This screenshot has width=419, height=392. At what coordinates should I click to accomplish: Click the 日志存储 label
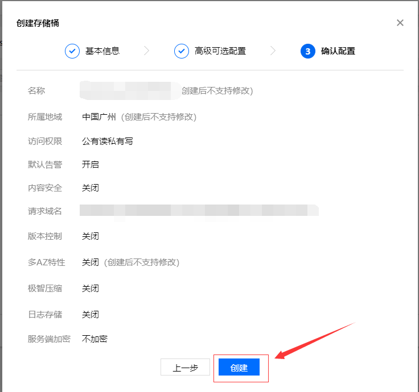pyautogui.click(x=45, y=314)
